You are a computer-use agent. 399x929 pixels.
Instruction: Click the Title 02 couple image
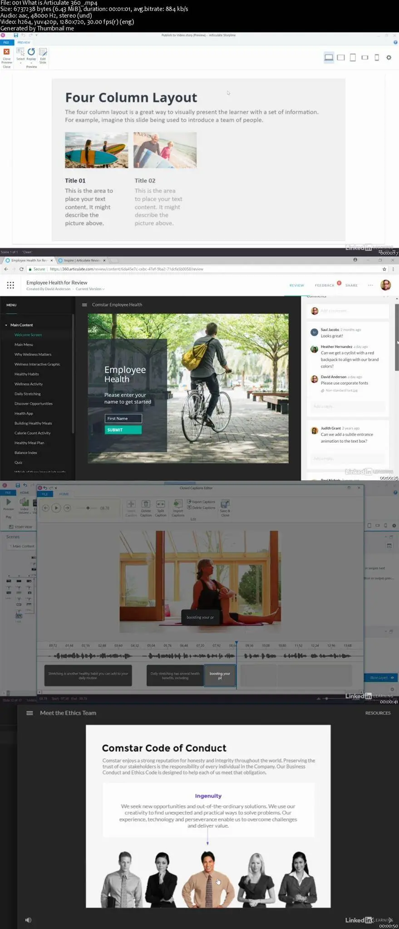click(x=165, y=150)
